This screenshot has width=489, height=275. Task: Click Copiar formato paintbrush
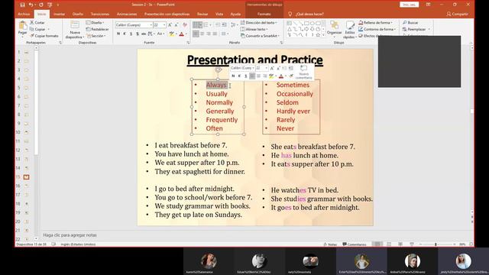pyautogui.click(x=44, y=36)
